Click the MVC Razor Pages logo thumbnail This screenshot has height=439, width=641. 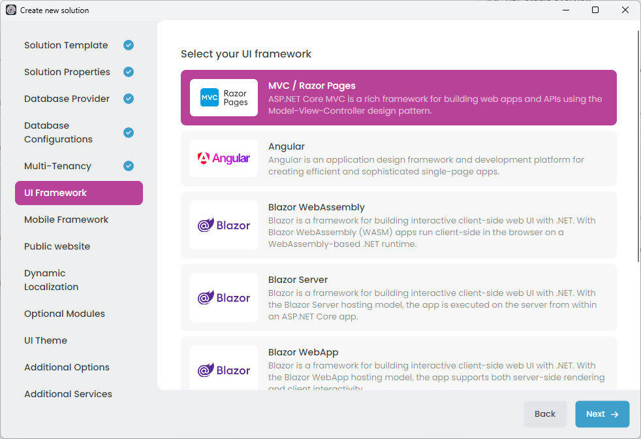224,98
